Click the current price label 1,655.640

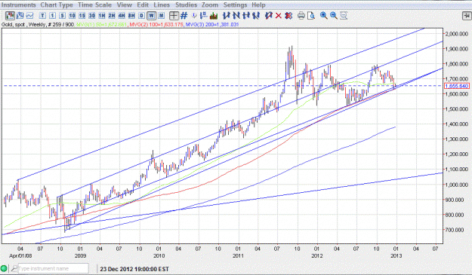pyautogui.click(x=457, y=86)
